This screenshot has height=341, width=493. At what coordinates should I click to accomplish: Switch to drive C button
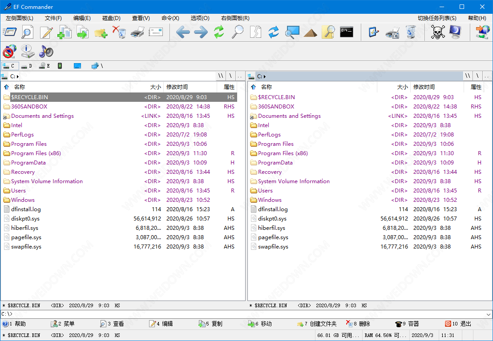tap(10, 66)
